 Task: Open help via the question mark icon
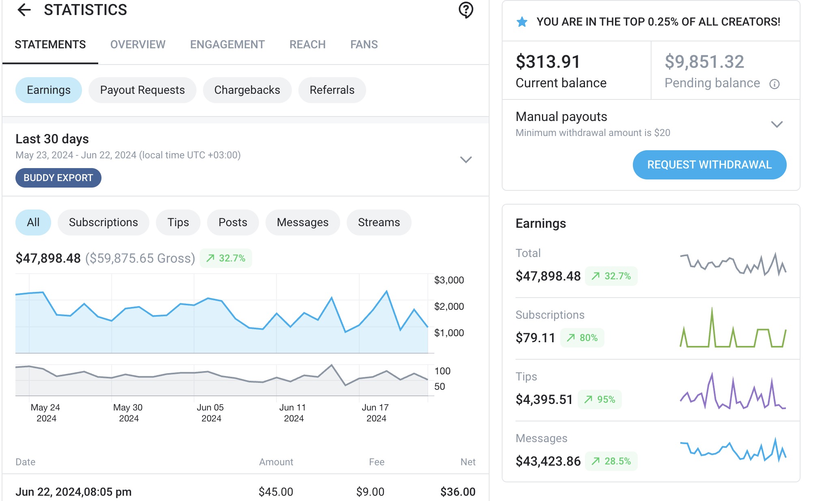pyautogui.click(x=465, y=11)
